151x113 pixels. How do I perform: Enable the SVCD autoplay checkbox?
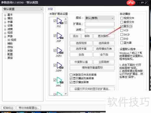(x=122, y=35)
